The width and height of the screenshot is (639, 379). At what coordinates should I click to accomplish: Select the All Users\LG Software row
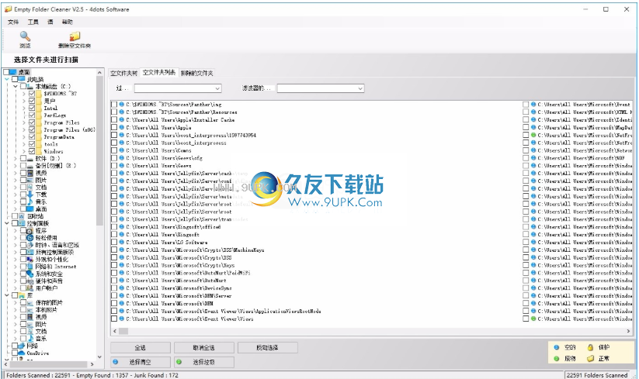(167, 242)
